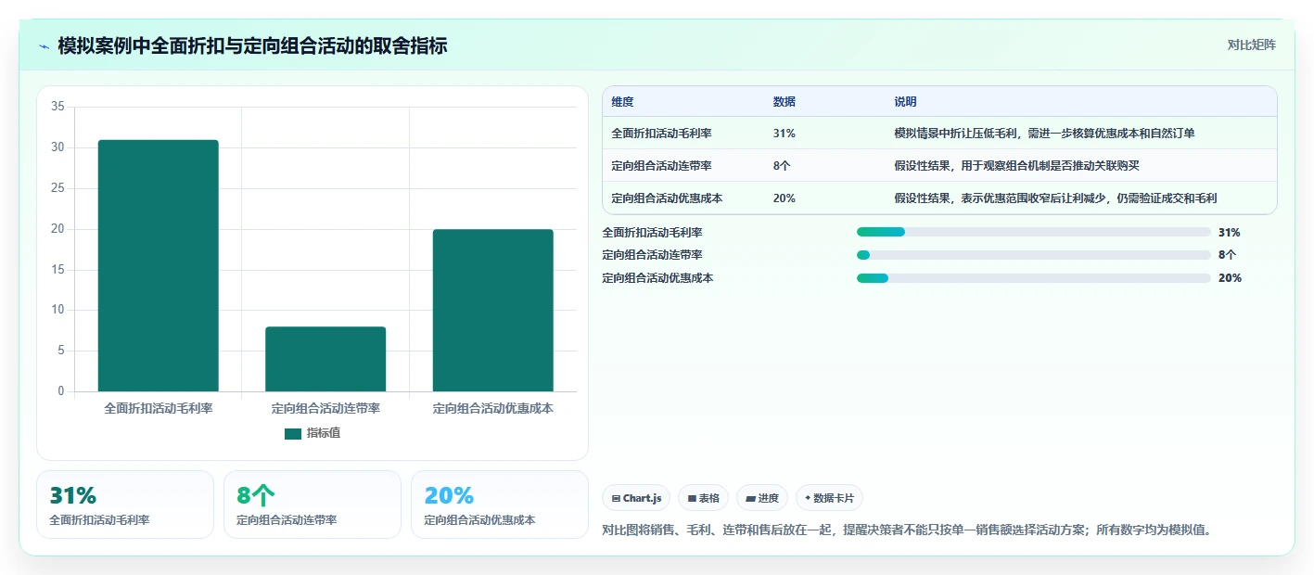Open the 31% data card
The image size is (1314, 575).
click(125, 505)
